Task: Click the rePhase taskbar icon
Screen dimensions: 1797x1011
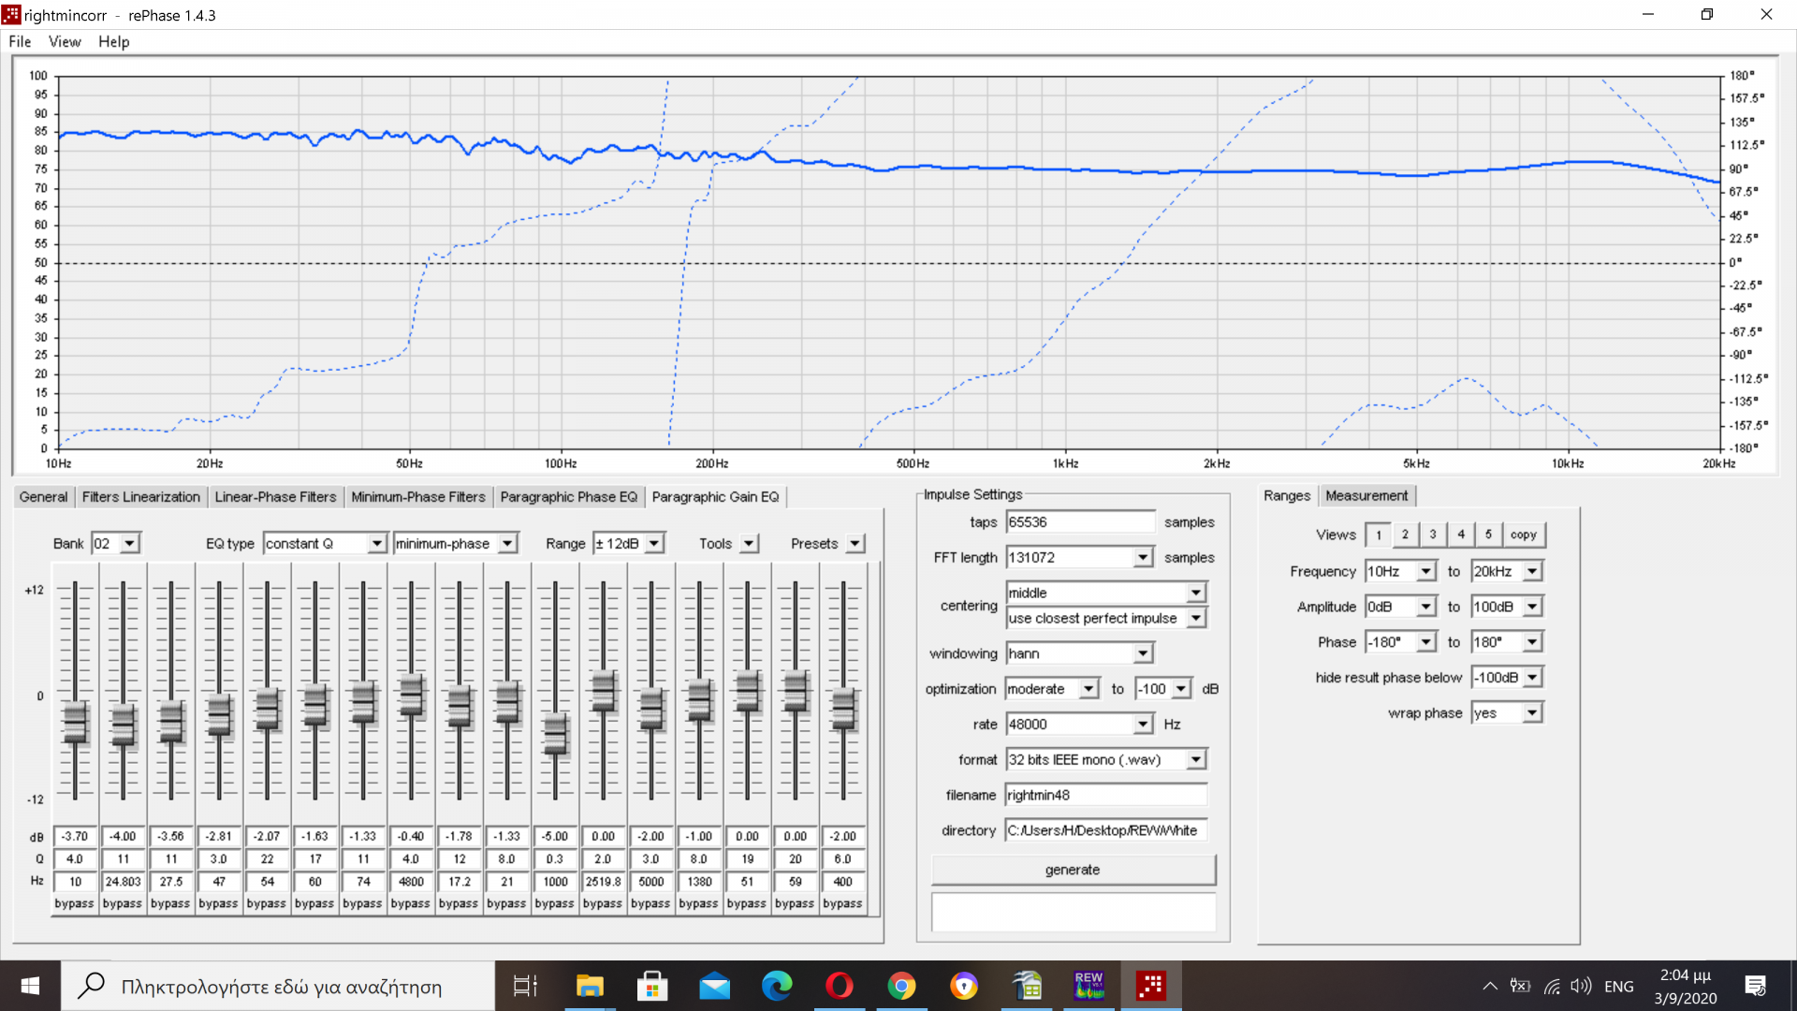Action: coord(1150,986)
